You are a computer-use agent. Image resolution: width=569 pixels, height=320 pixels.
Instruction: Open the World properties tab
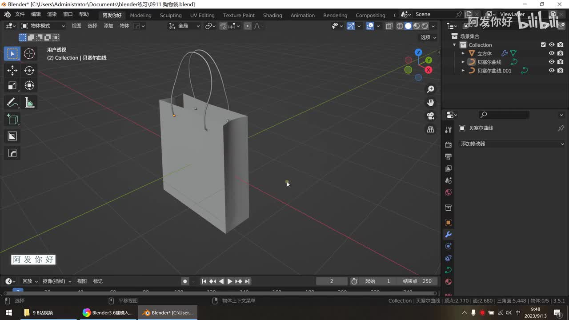click(x=448, y=192)
